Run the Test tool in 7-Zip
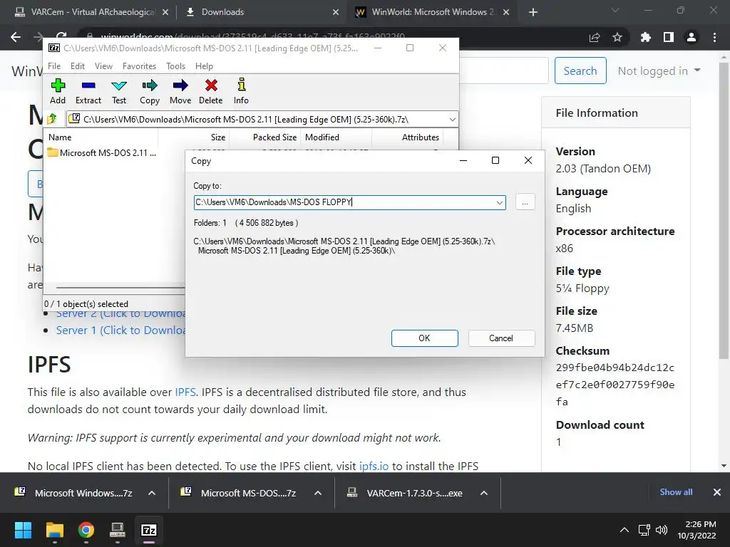 point(119,92)
